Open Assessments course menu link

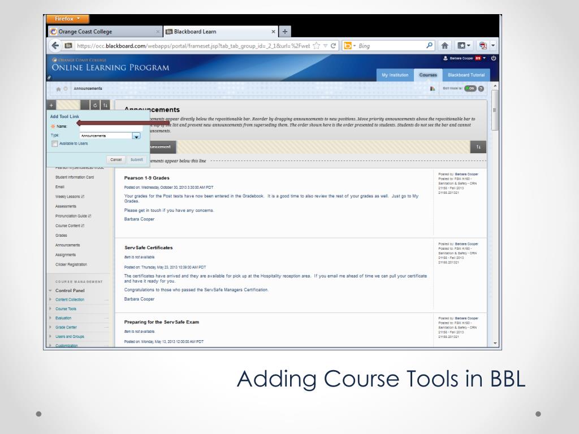(66, 206)
